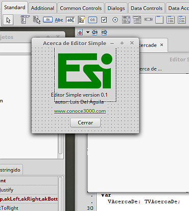
Task: Click the 'Acerca de Editor Simple' title bar
Action: point(75,43)
